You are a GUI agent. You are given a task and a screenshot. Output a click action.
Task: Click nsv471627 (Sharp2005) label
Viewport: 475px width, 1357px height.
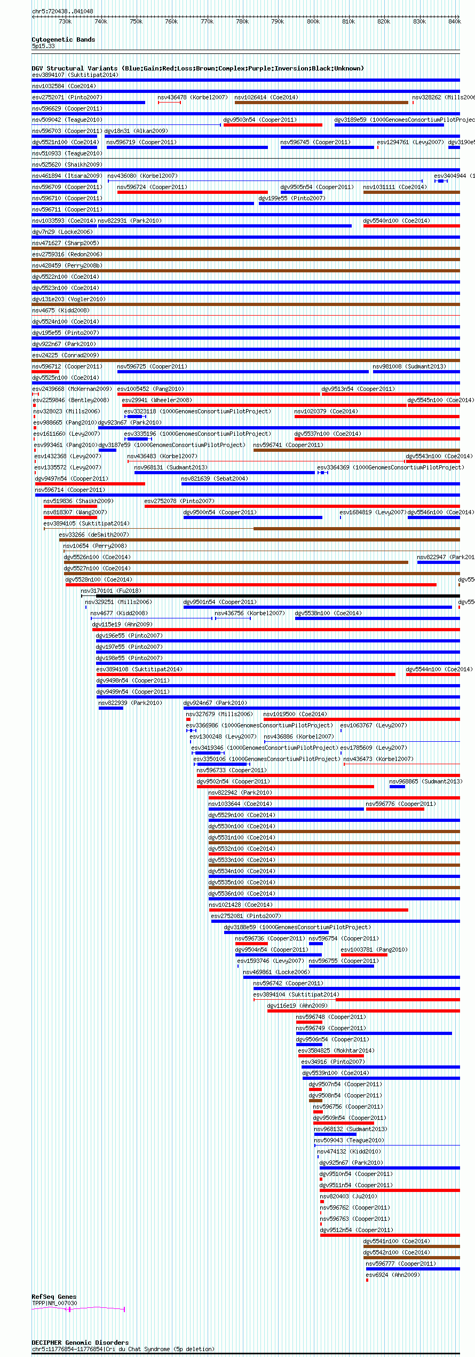click(x=66, y=243)
